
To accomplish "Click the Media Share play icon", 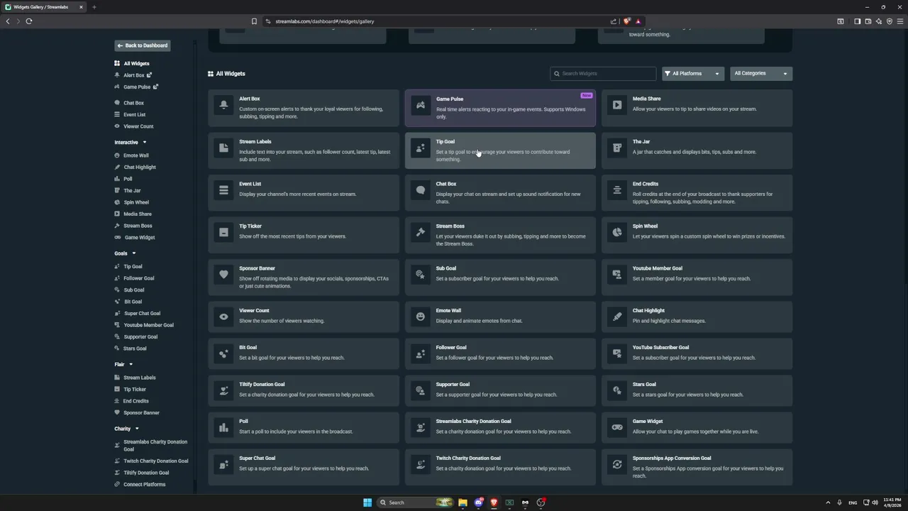I will point(617,105).
